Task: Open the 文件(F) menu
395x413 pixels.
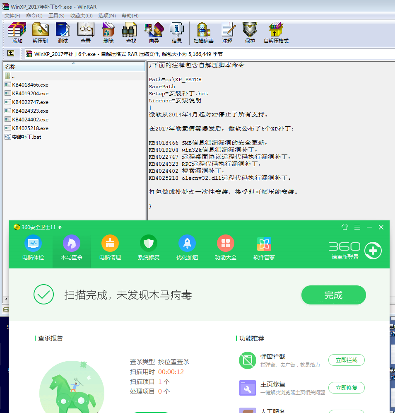Action: tap(12, 16)
